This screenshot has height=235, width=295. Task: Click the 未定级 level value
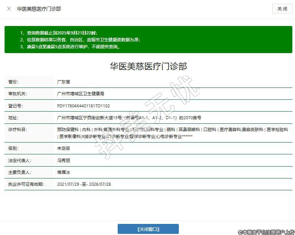click(x=63, y=148)
